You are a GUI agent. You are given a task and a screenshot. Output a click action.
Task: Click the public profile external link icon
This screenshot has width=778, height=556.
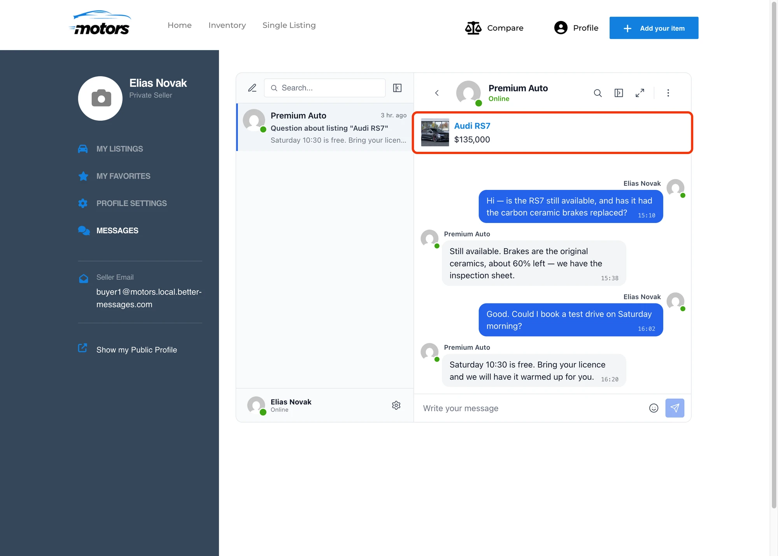tap(82, 348)
